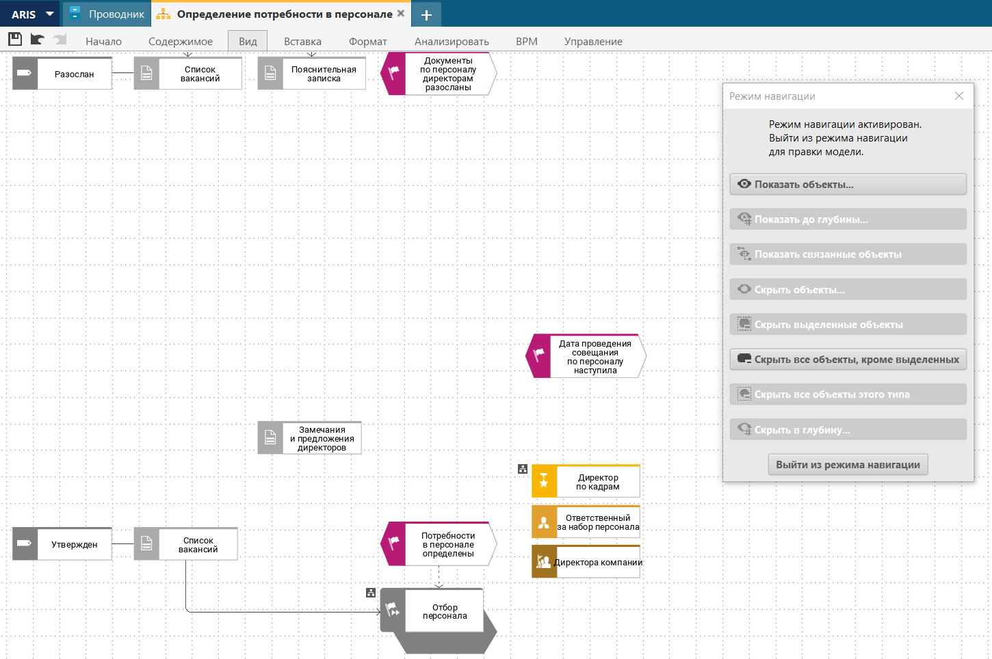
Task: Click the Save floppy disk icon
Action: pos(15,39)
